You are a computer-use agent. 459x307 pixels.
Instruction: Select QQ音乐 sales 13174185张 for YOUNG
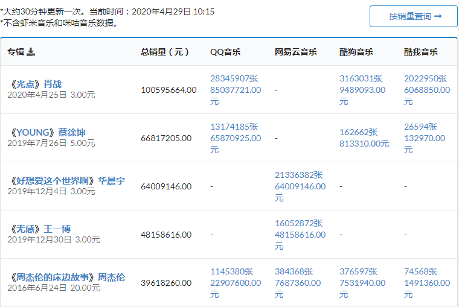click(x=234, y=127)
